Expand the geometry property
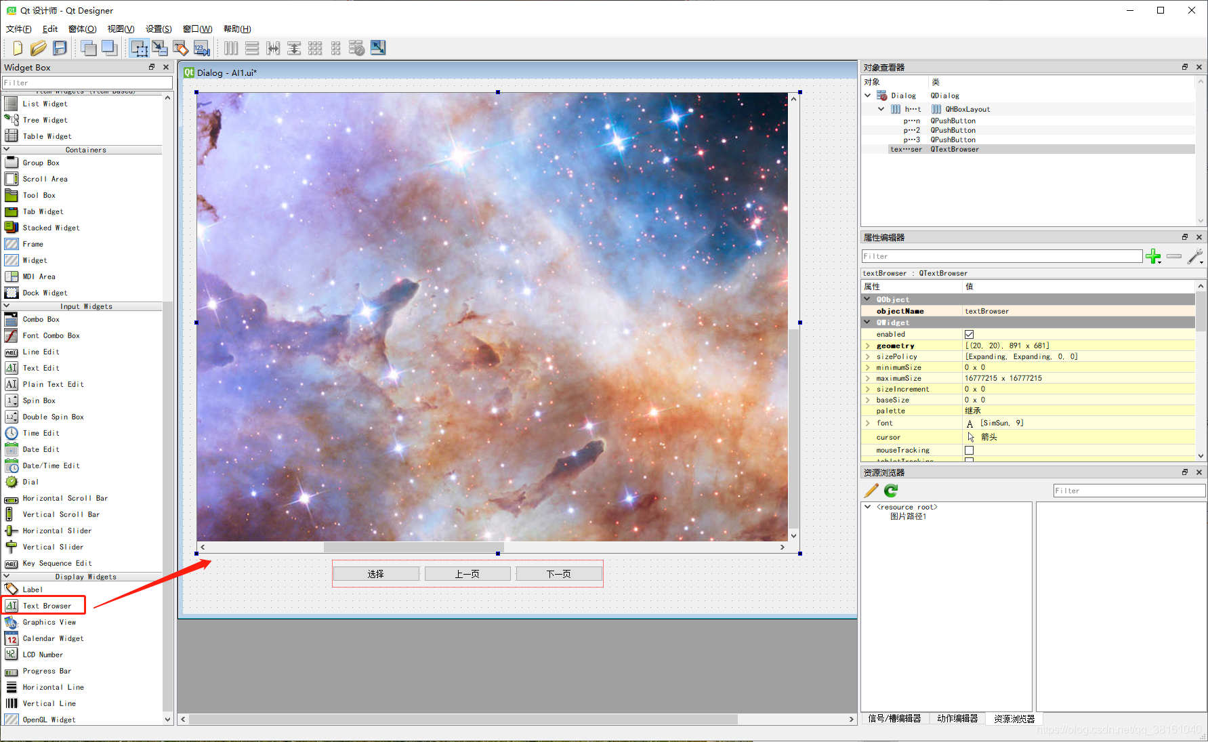The height and width of the screenshot is (742, 1208). pyautogui.click(x=867, y=346)
